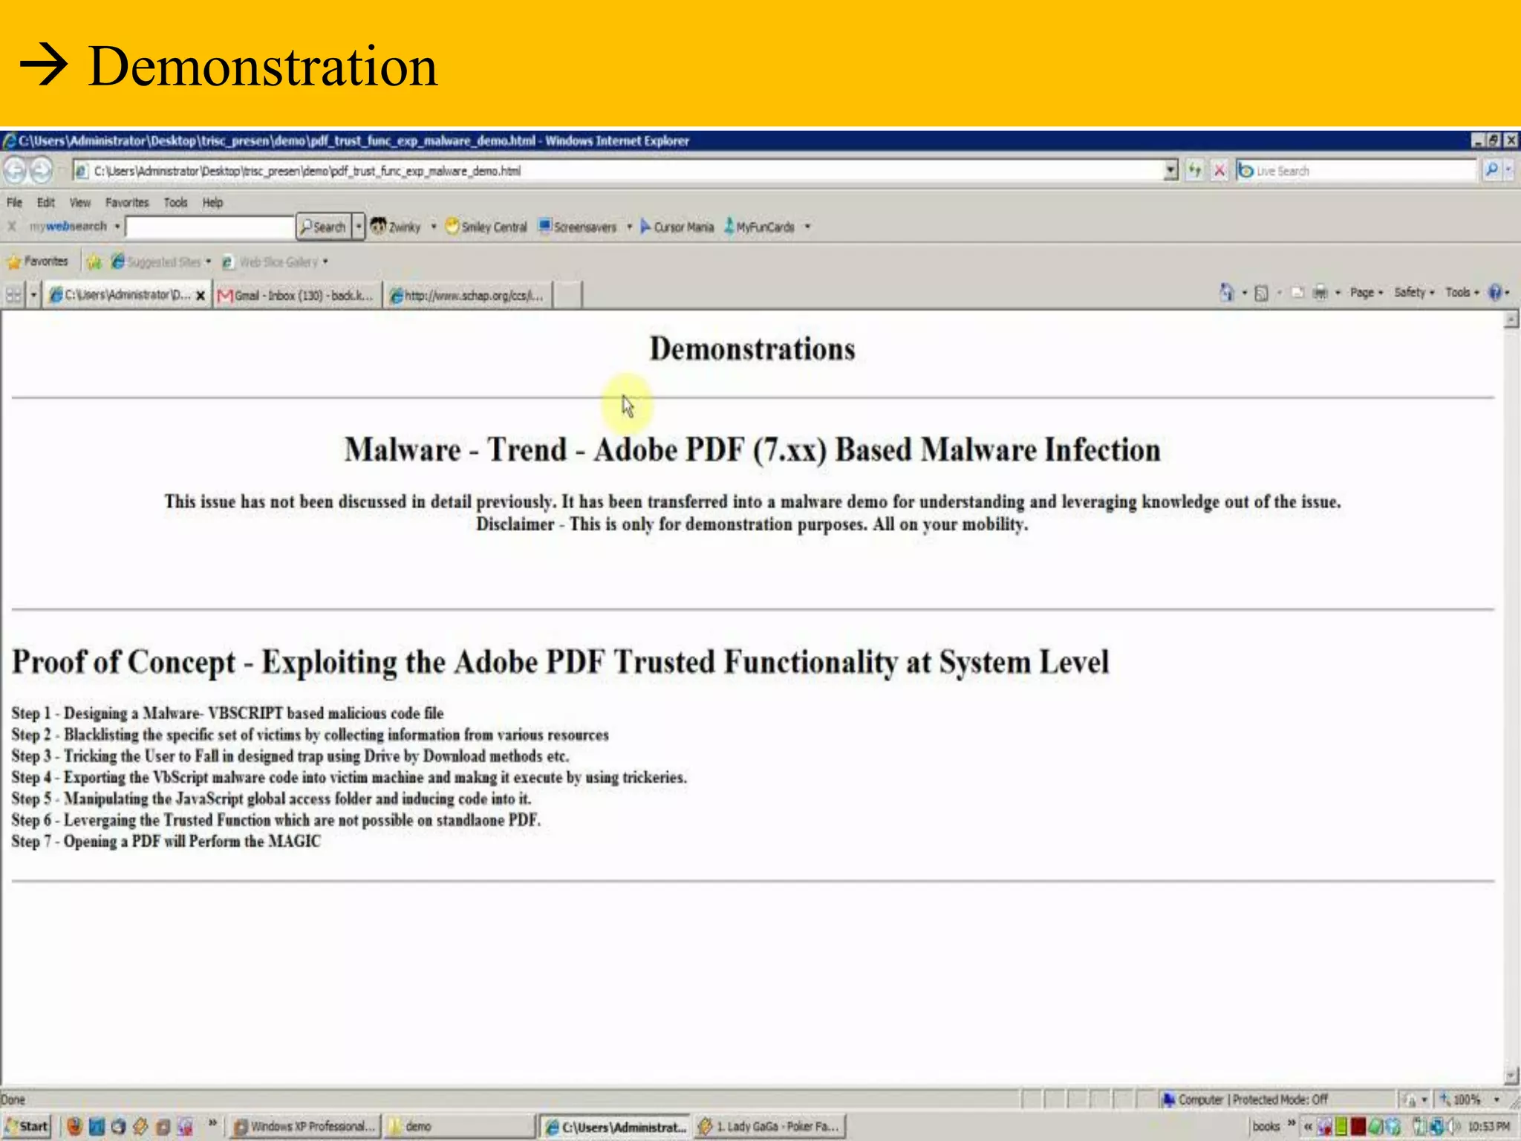Click the browser Back arrow button
The height and width of the screenshot is (1141, 1521).
pos(15,171)
